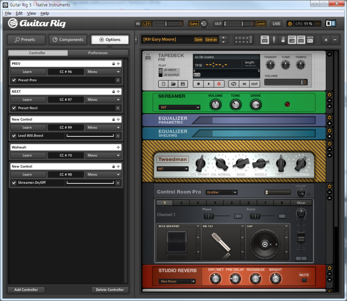Image resolution: width=347 pixels, height=301 pixels.
Task: Click the Tapedeck save disk icon
Action: pyautogui.click(x=183, y=84)
